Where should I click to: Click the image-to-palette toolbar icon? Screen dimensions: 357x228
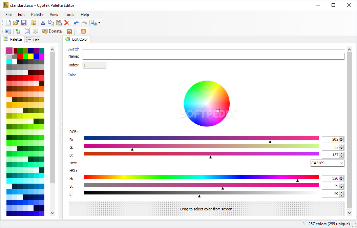pos(8,31)
